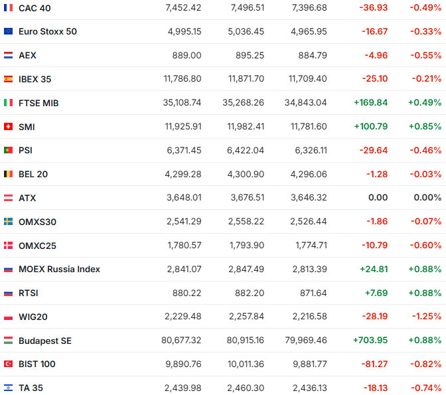Click the Hungary flag icon beside Budapest SE
Image resolution: width=446 pixels, height=395 pixels.
(8, 341)
